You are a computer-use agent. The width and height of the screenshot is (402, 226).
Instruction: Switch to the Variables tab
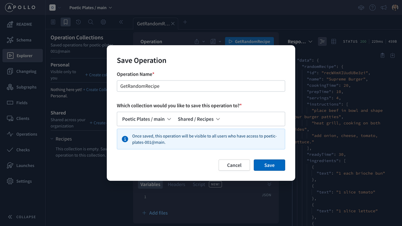150,185
